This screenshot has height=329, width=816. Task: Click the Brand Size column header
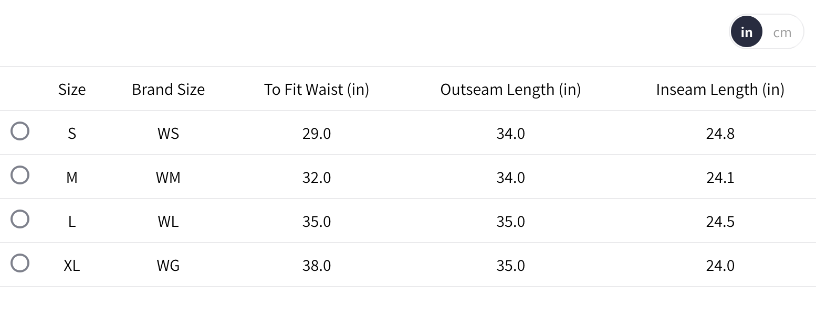168,90
